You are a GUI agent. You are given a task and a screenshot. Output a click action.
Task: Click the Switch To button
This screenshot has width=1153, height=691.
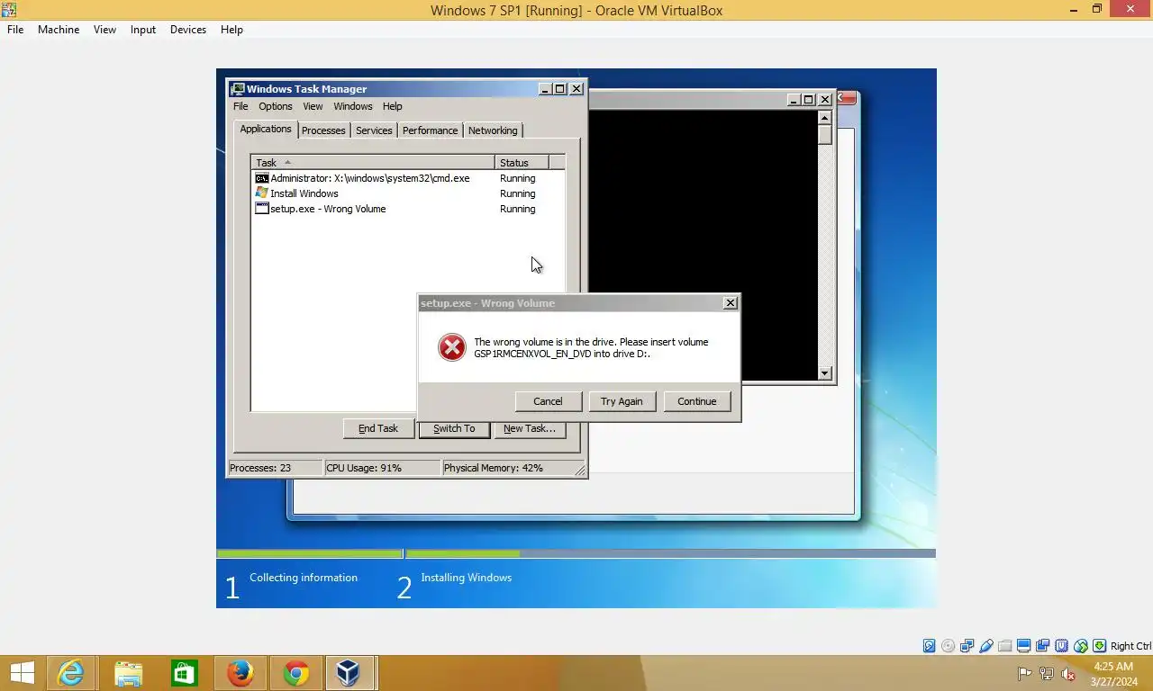point(454,428)
